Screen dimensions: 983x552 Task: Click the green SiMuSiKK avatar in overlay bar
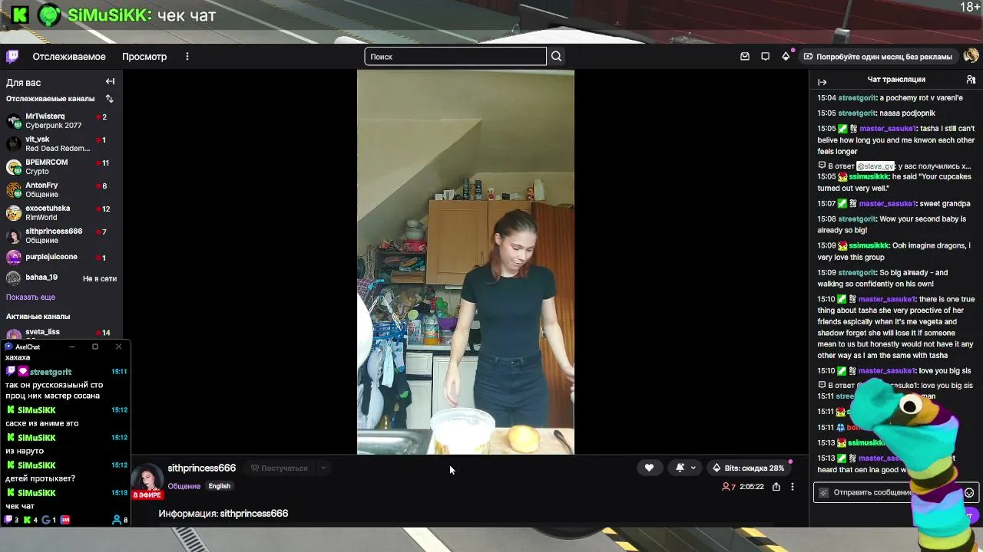(49, 15)
